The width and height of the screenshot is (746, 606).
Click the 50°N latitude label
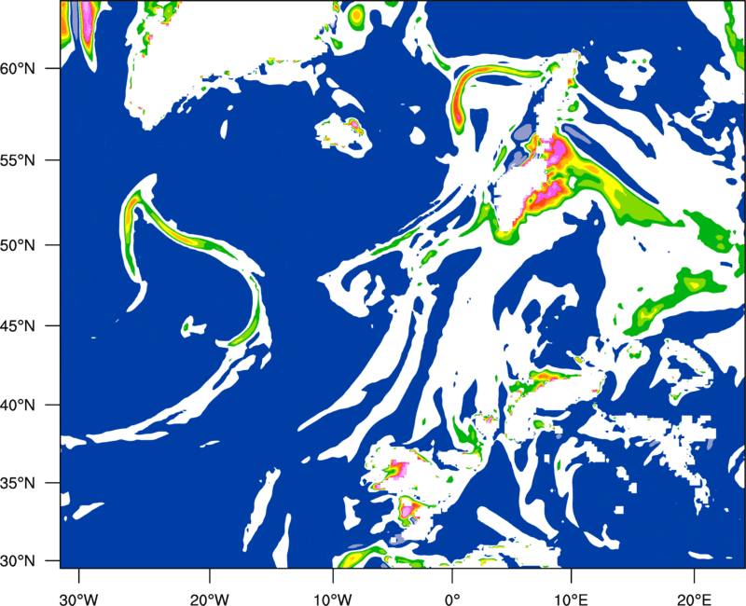tap(18, 245)
